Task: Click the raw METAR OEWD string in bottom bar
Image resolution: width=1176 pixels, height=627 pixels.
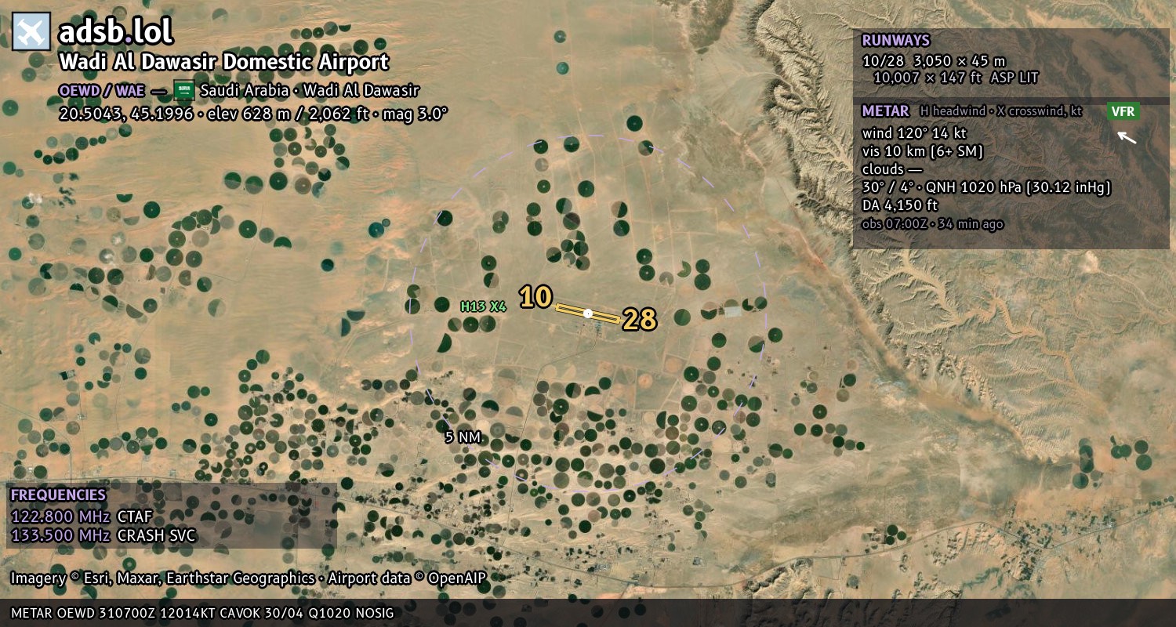Action: coord(202,613)
